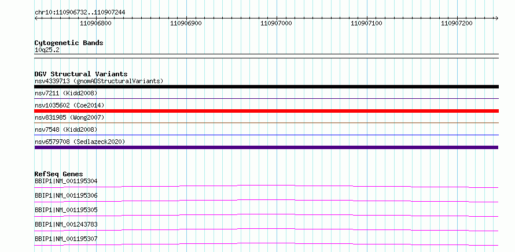Open transcript BBIP1|NM_001195305
The image size is (515, 252).
click(x=66, y=210)
